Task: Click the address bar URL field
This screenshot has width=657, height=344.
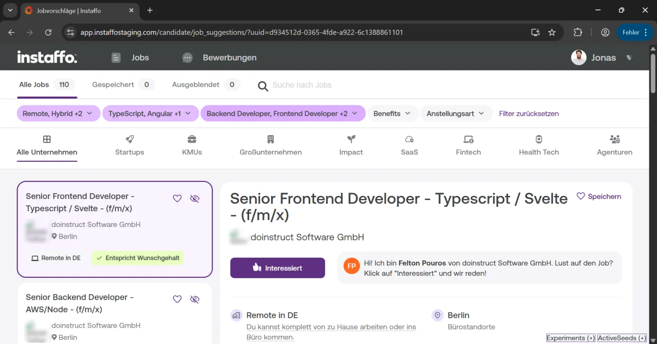Action: pos(298,32)
